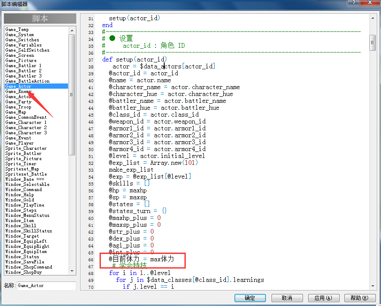Open the Game_CommonEvent script
Screen dimensions: 381x306
pyautogui.click(x=26, y=117)
